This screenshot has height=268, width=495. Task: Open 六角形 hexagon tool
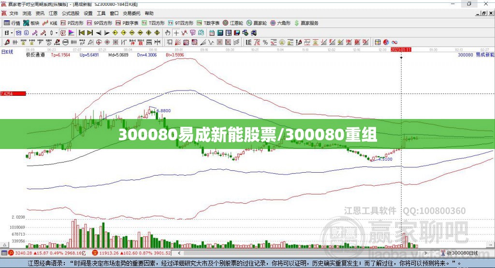coord(280,23)
